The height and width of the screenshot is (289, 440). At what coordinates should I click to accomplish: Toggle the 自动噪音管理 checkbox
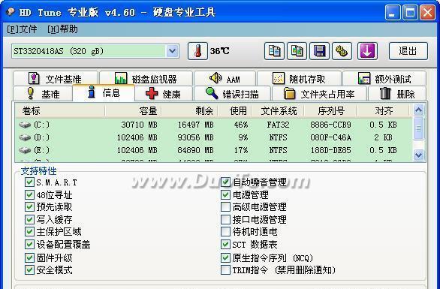[225, 182]
